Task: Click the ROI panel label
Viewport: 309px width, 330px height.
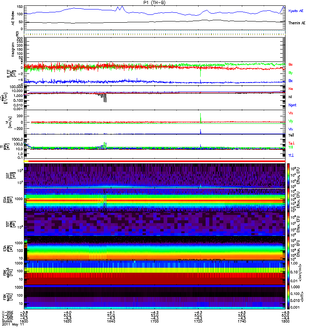Action: pos(17,34)
